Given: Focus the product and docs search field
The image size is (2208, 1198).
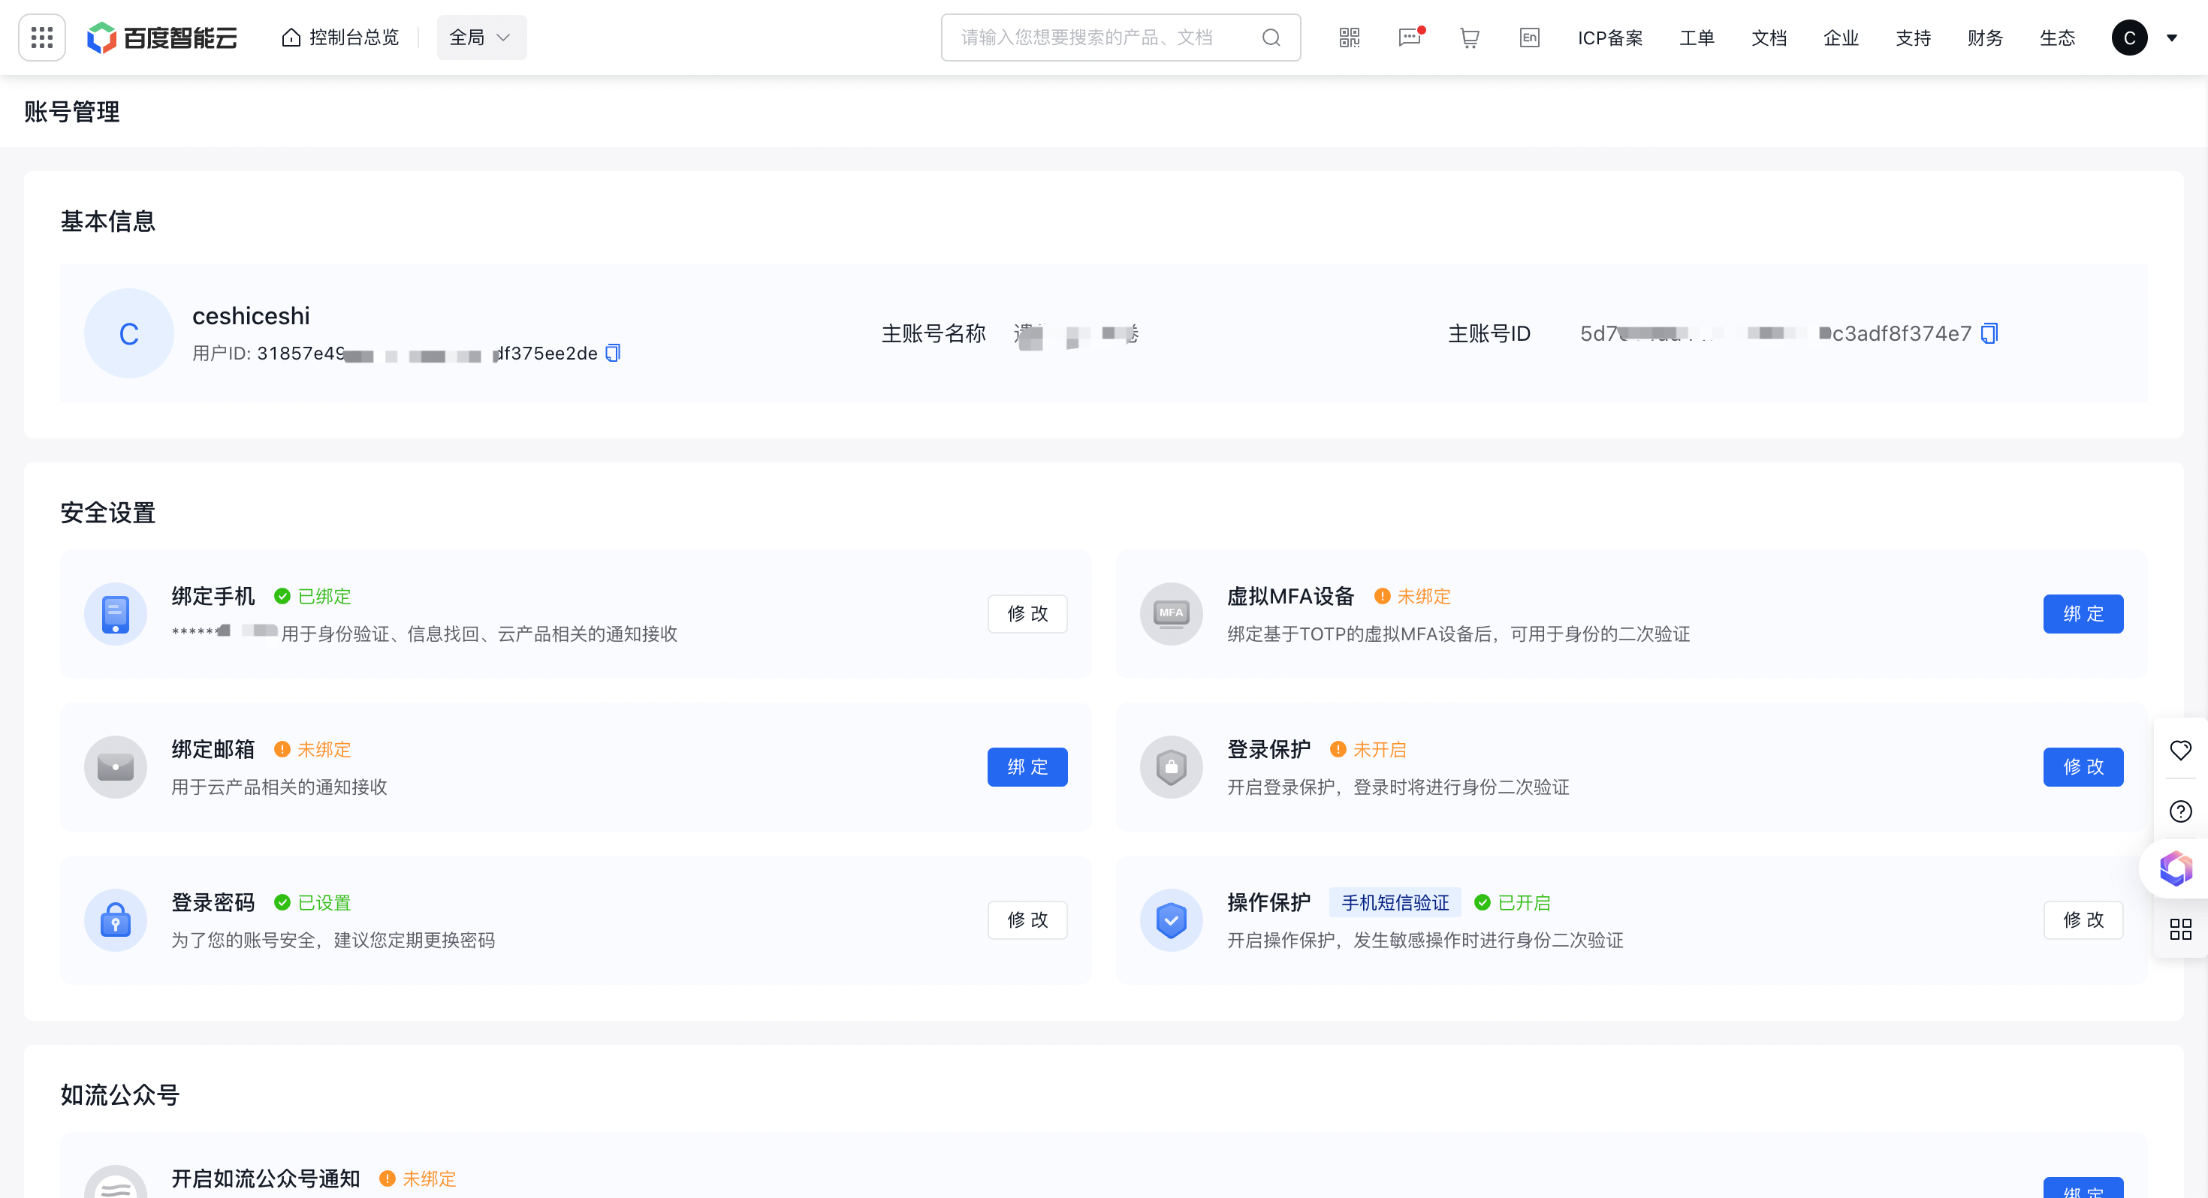Looking at the screenshot, I should pos(1121,38).
